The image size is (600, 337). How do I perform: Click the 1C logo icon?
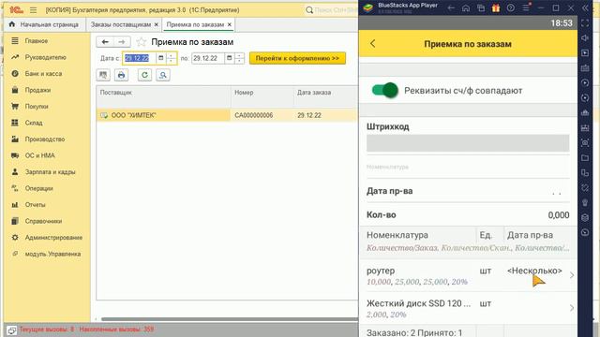click(16, 10)
